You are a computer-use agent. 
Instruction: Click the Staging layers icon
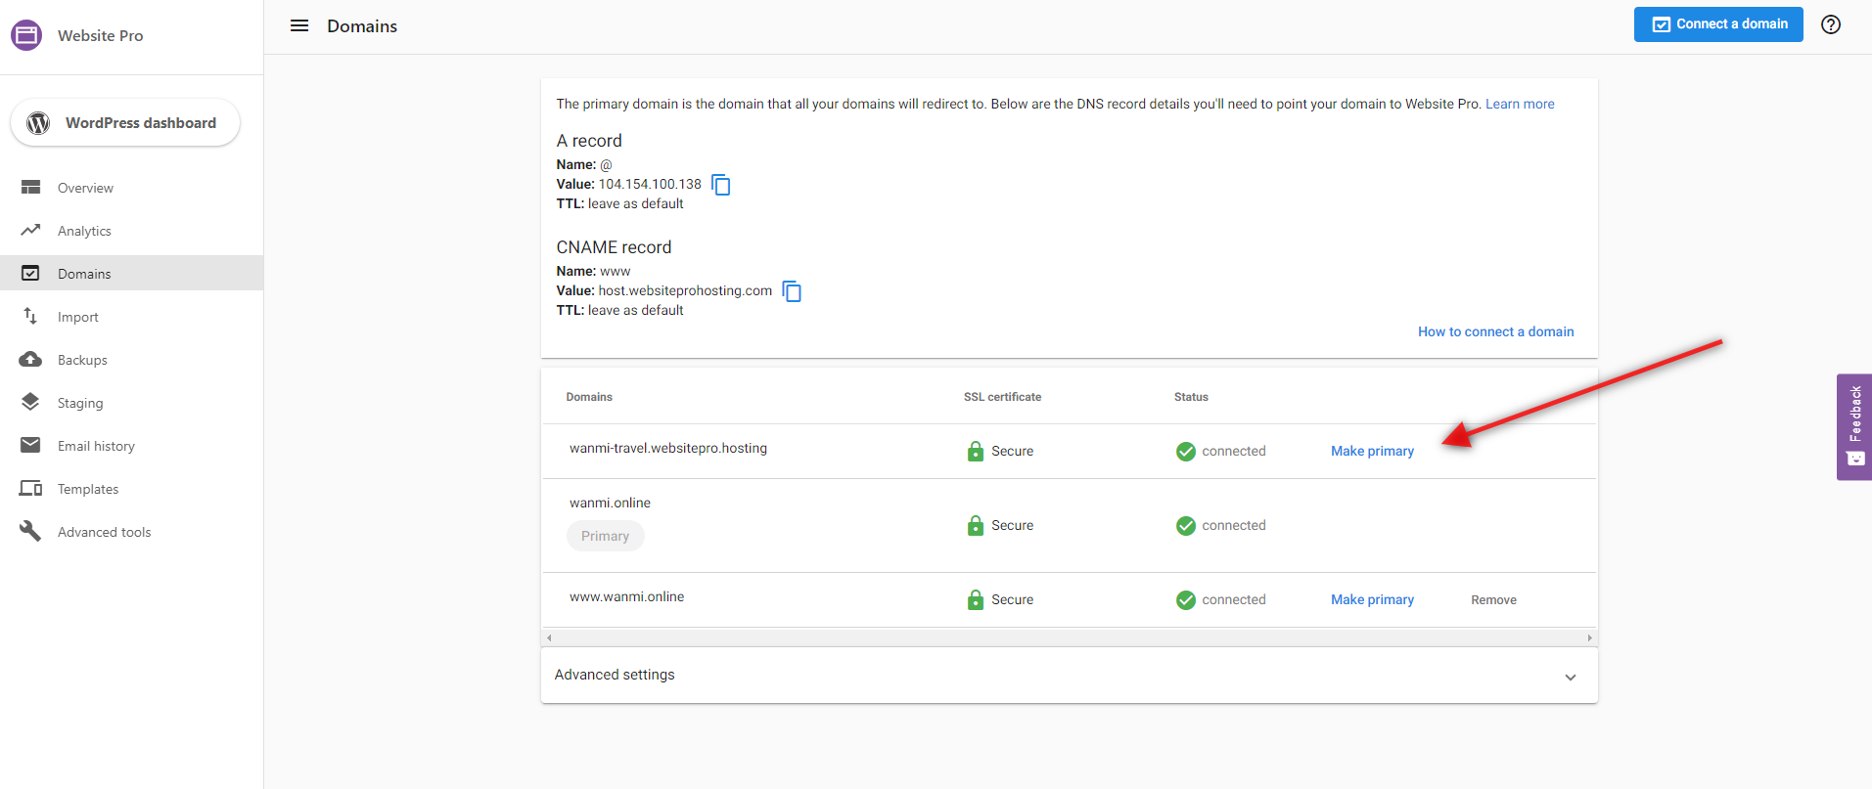(30, 402)
